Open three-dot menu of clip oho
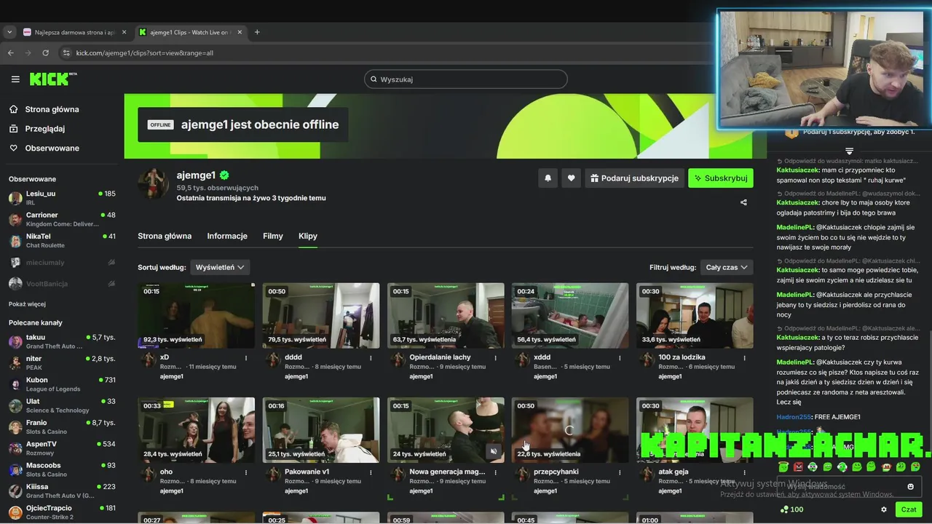 click(246, 472)
